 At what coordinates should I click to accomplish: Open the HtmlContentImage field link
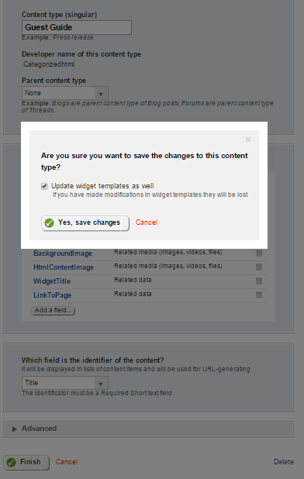click(x=64, y=267)
